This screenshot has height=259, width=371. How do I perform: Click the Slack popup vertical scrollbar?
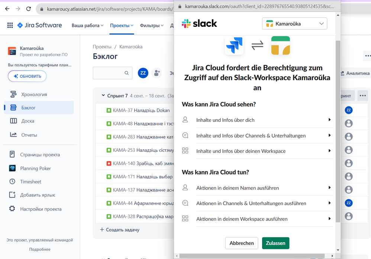point(338,131)
